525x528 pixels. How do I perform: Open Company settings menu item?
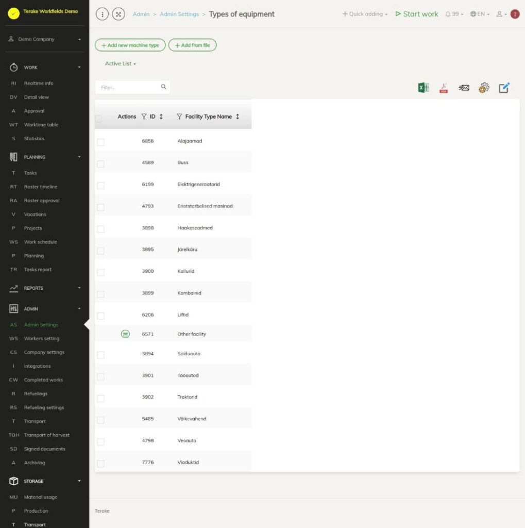(44, 352)
